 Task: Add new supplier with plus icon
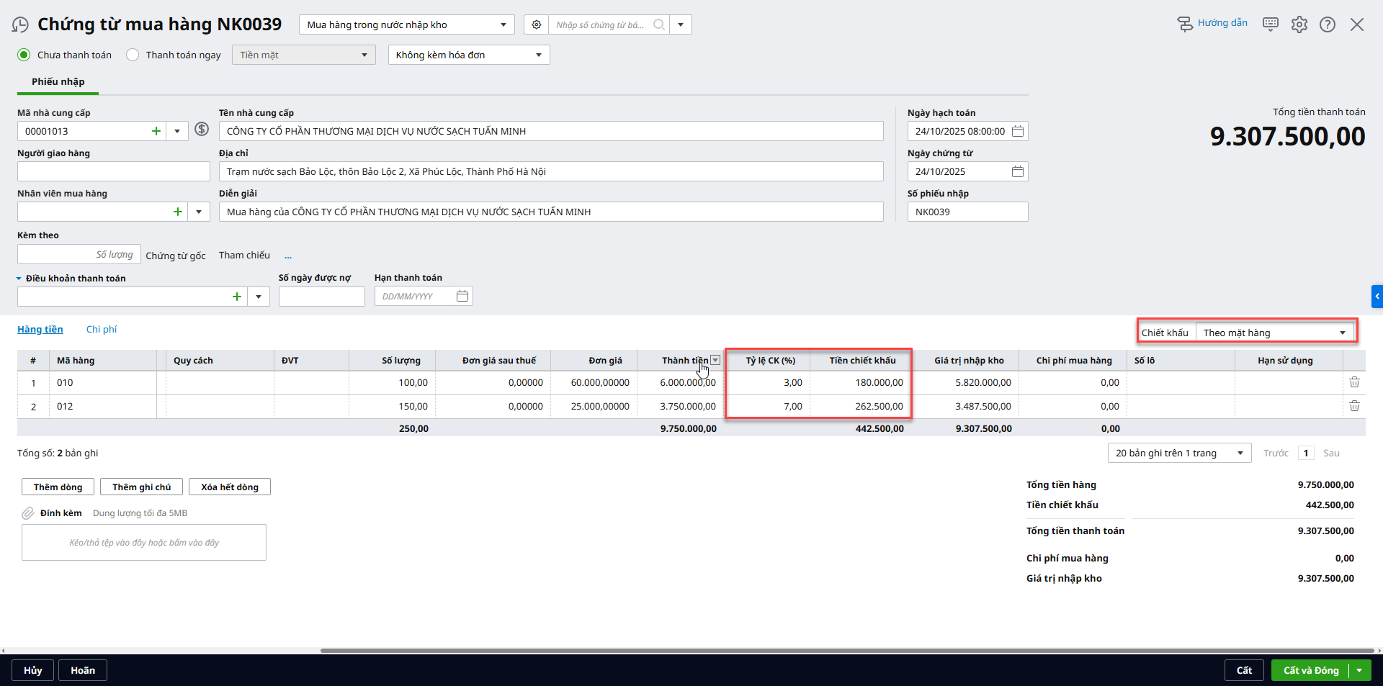pos(156,131)
